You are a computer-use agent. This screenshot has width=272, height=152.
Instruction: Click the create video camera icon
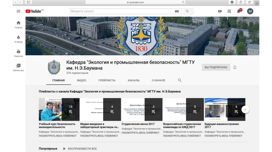[220, 11]
